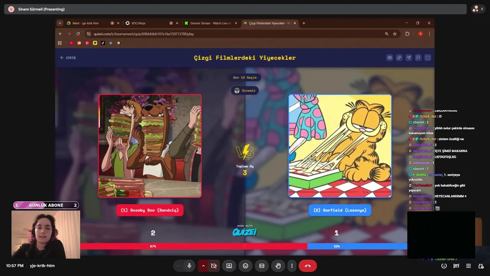This screenshot has height=276, width=490.
Task: Open the YouTube bookmark
Action: 71,43
